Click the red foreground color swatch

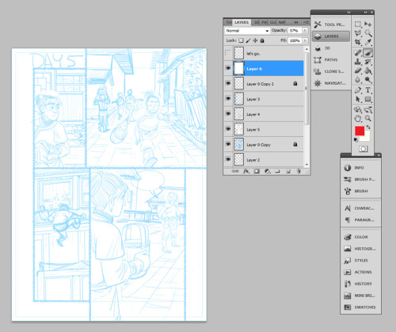[360, 131]
